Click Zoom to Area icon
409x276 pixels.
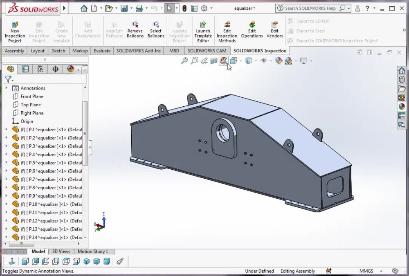194,61
